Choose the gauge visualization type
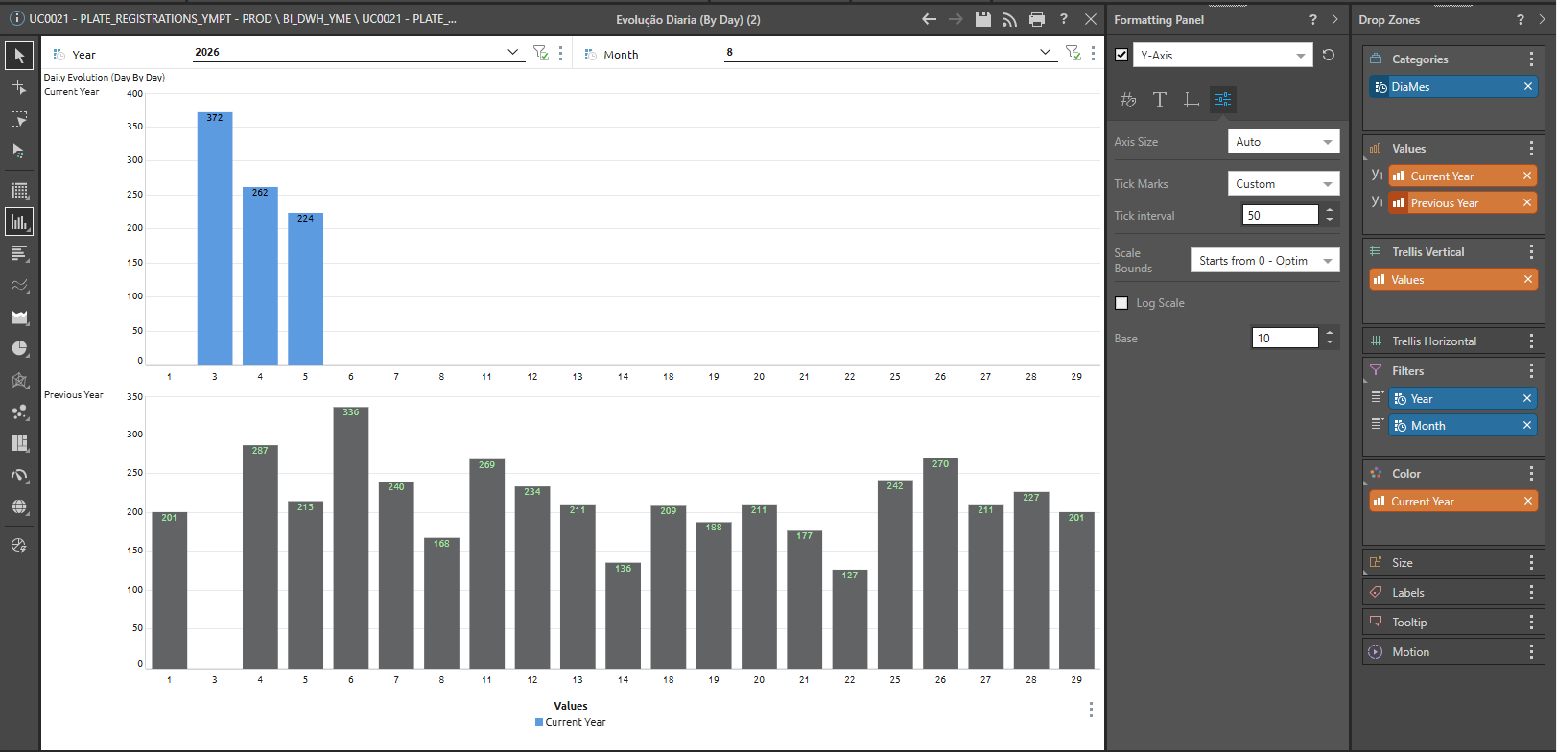This screenshot has width=1557, height=752. point(19,475)
